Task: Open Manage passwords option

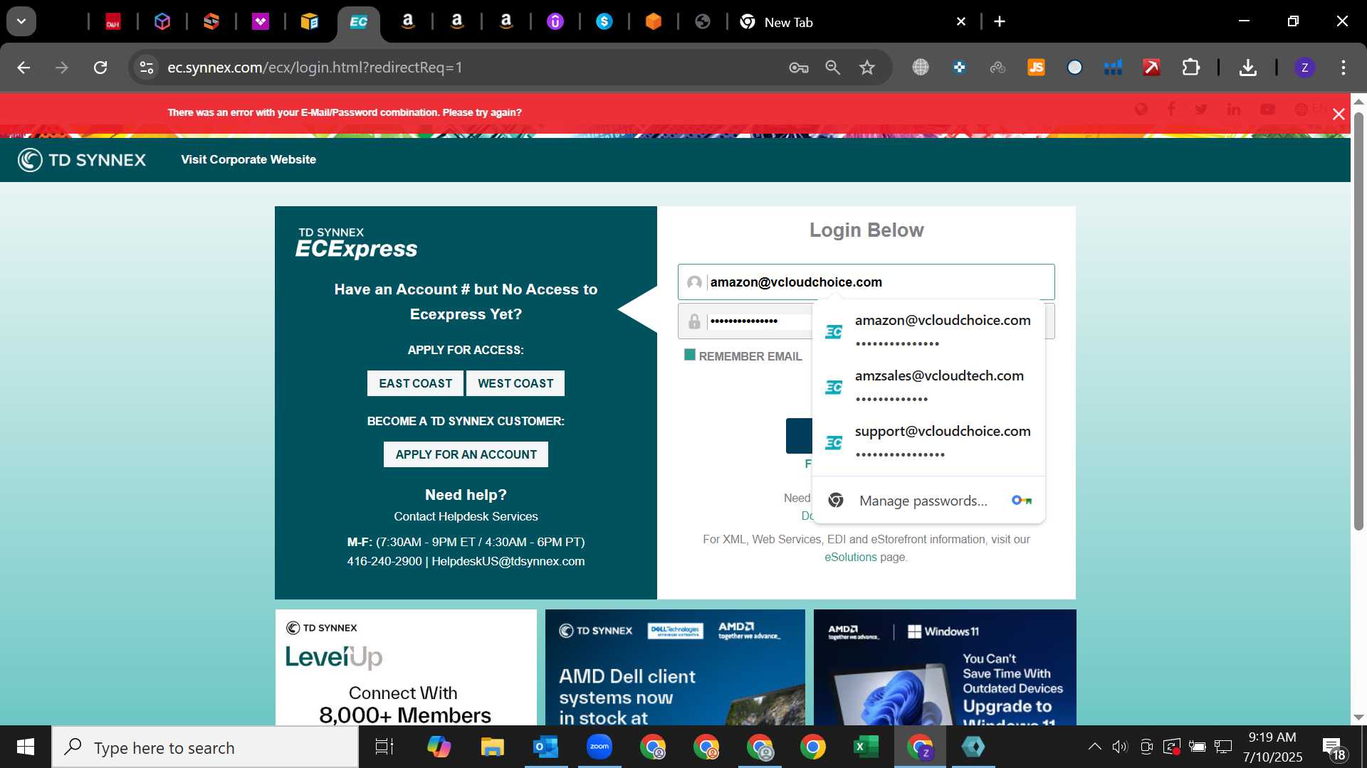Action: click(x=928, y=501)
